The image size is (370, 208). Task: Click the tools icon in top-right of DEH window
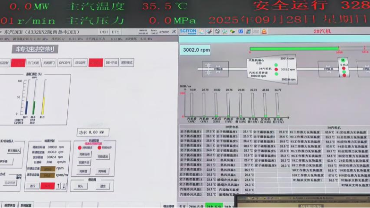(x=173, y=32)
